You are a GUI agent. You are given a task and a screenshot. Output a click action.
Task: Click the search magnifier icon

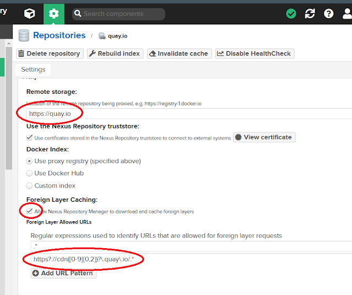click(78, 14)
